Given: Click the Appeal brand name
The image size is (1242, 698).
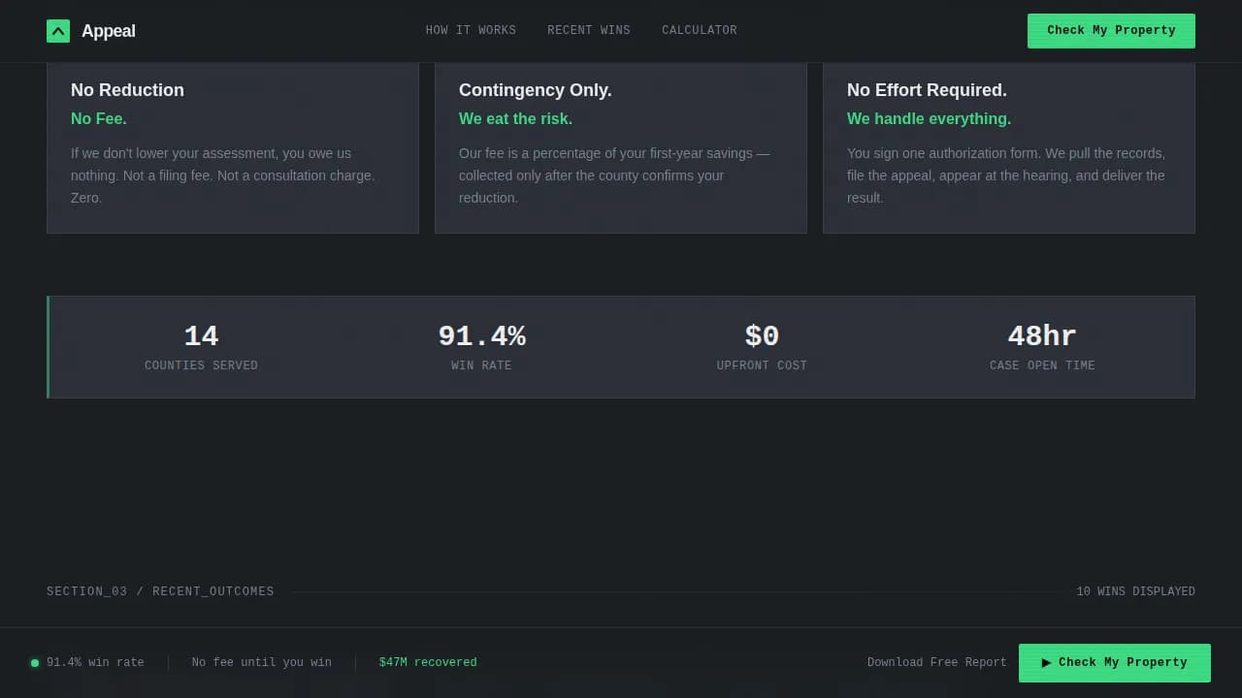Looking at the screenshot, I should click(109, 31).
